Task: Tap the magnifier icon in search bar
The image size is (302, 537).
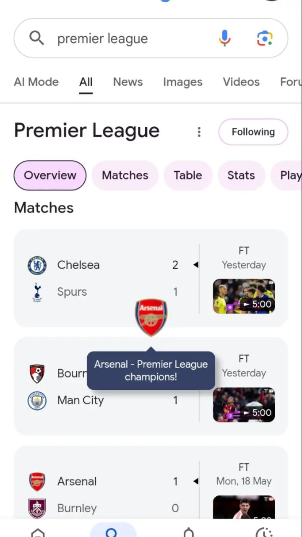Action: point(36,38)
